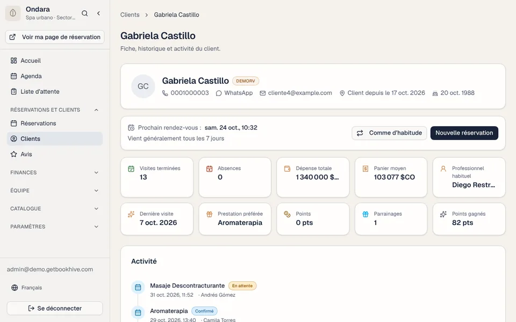Click the envelope icon beside cliente4@example.com

click(263, 93)
